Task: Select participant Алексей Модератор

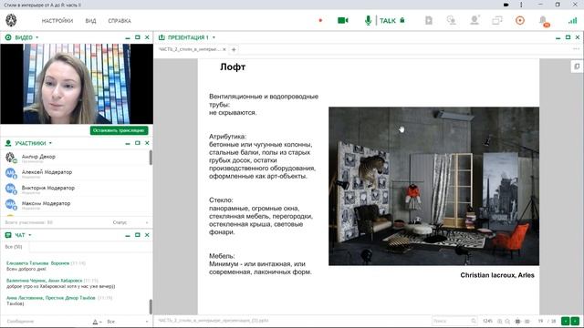Action: (76, 173)
